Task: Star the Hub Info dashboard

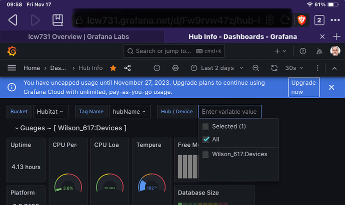Action: 113,68
